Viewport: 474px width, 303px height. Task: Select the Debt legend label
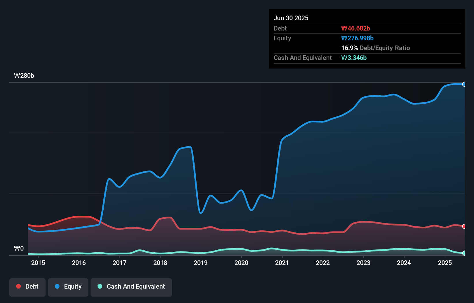coord(32,286)
